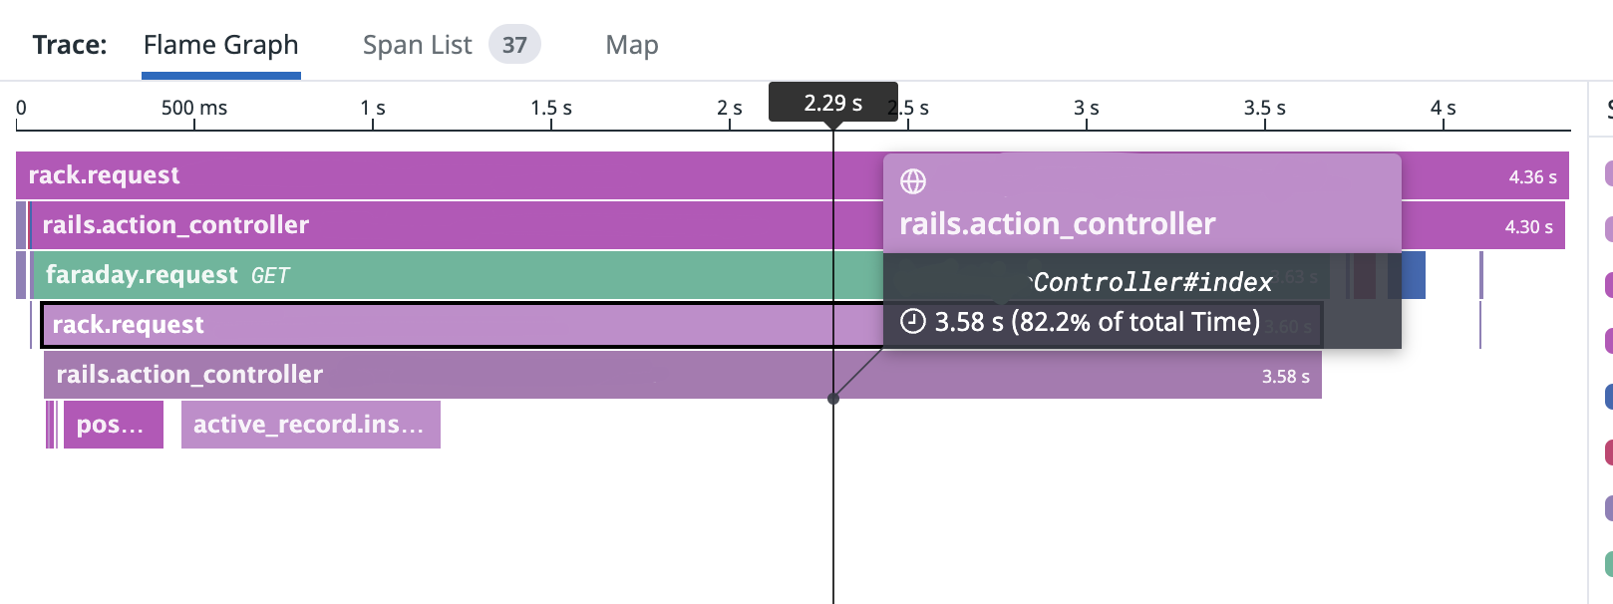Click the 2.29 s timeline cursor label
This screenshot has width=1613, height=604.
coord(833,103)
